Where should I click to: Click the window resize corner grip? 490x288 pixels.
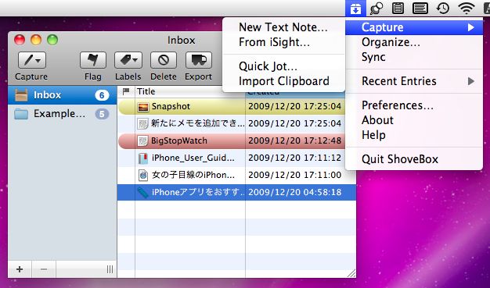pyautogui.click(x=351, y=273)
